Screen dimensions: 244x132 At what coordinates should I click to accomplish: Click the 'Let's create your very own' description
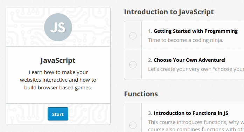click(x=196, y=69)
